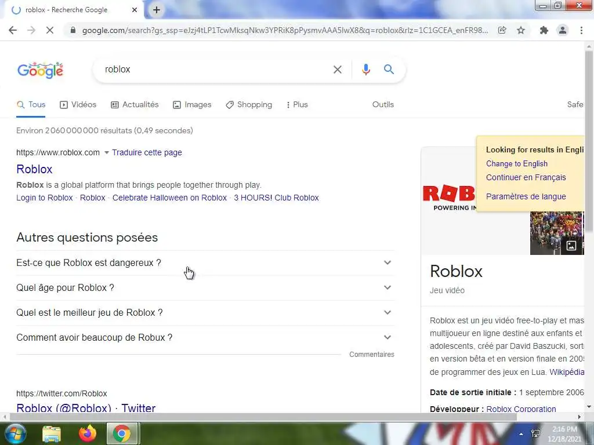
Task: Click the SafeSearch label at right
Action: [x=575, y=104]
